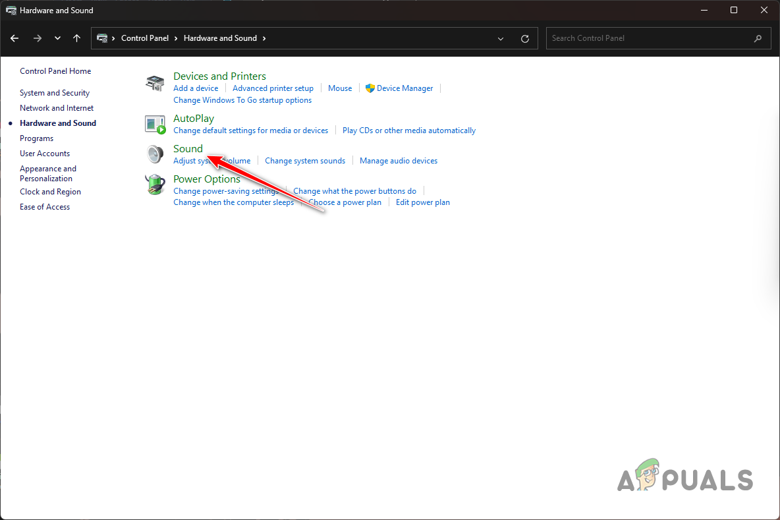This screenshot has height=520, width=780.
Task: Open Power Options heading
Action: click(x=206, y=179)
